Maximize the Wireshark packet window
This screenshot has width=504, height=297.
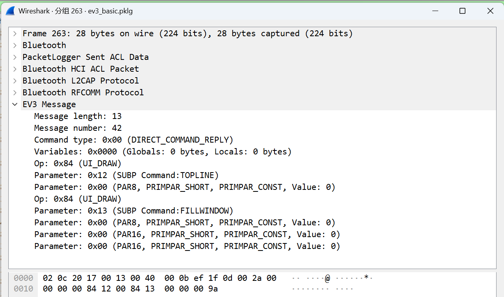pos(462,11)
